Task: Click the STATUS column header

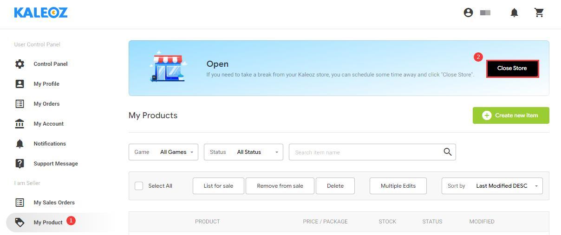Action: 432,222
